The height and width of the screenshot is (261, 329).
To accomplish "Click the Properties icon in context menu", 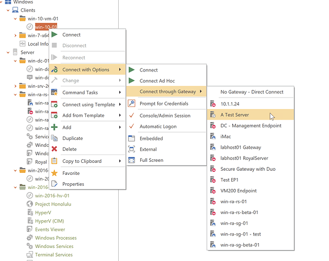I will click(54, 184).
